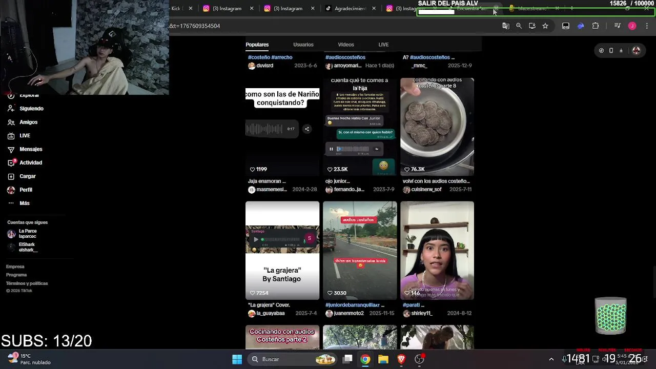The height and width of the screenshot is (369, 656).
Task: Open the juanenmoto2 user profile
Action: tap(345, 313)
